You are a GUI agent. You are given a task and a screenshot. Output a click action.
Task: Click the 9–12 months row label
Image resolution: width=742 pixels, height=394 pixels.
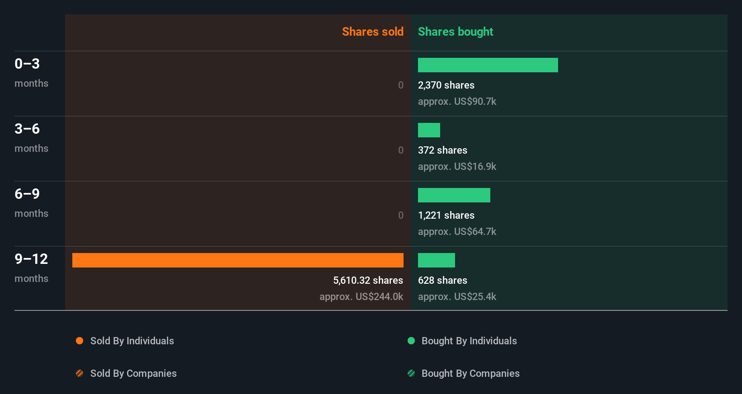tap(31, 268)
